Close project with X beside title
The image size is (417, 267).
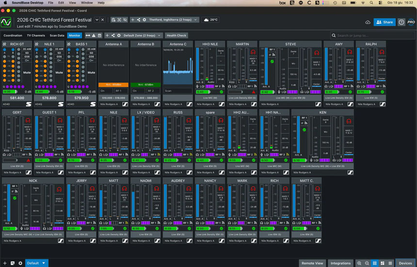pyautogui.click(x=103, y=20)
